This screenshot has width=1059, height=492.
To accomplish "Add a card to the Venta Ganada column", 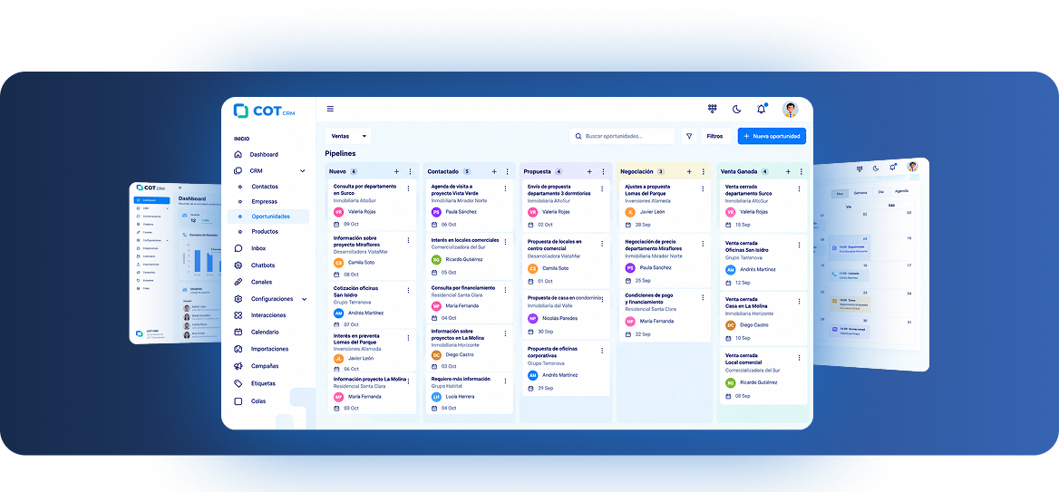I will [x=788, y=172].
